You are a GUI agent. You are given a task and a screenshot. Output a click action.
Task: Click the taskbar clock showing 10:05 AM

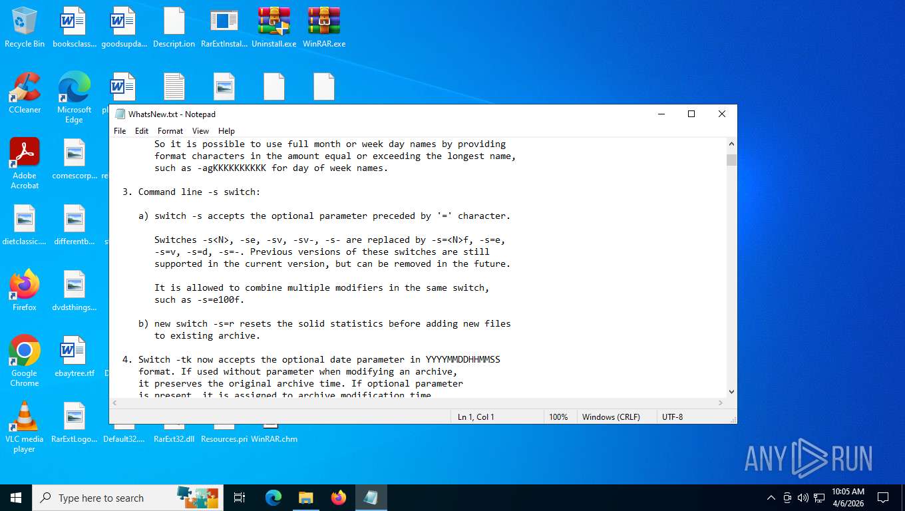click(x=848, y=498)
